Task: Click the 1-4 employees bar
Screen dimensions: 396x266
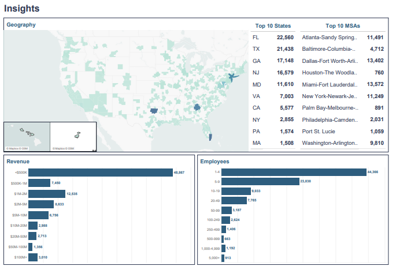Action: click(x=294, y=172)
